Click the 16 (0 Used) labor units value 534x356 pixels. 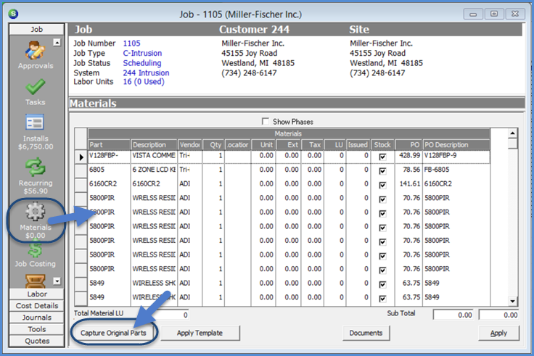pyautogui.click(x=144, y=82)
